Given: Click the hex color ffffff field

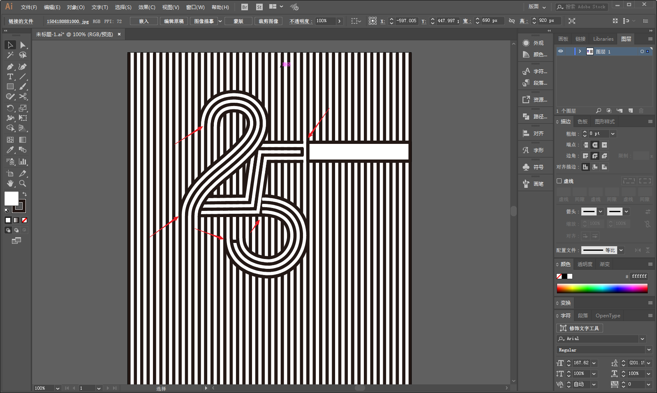Looking at the screenshot, I should click(x=639, y=276).
